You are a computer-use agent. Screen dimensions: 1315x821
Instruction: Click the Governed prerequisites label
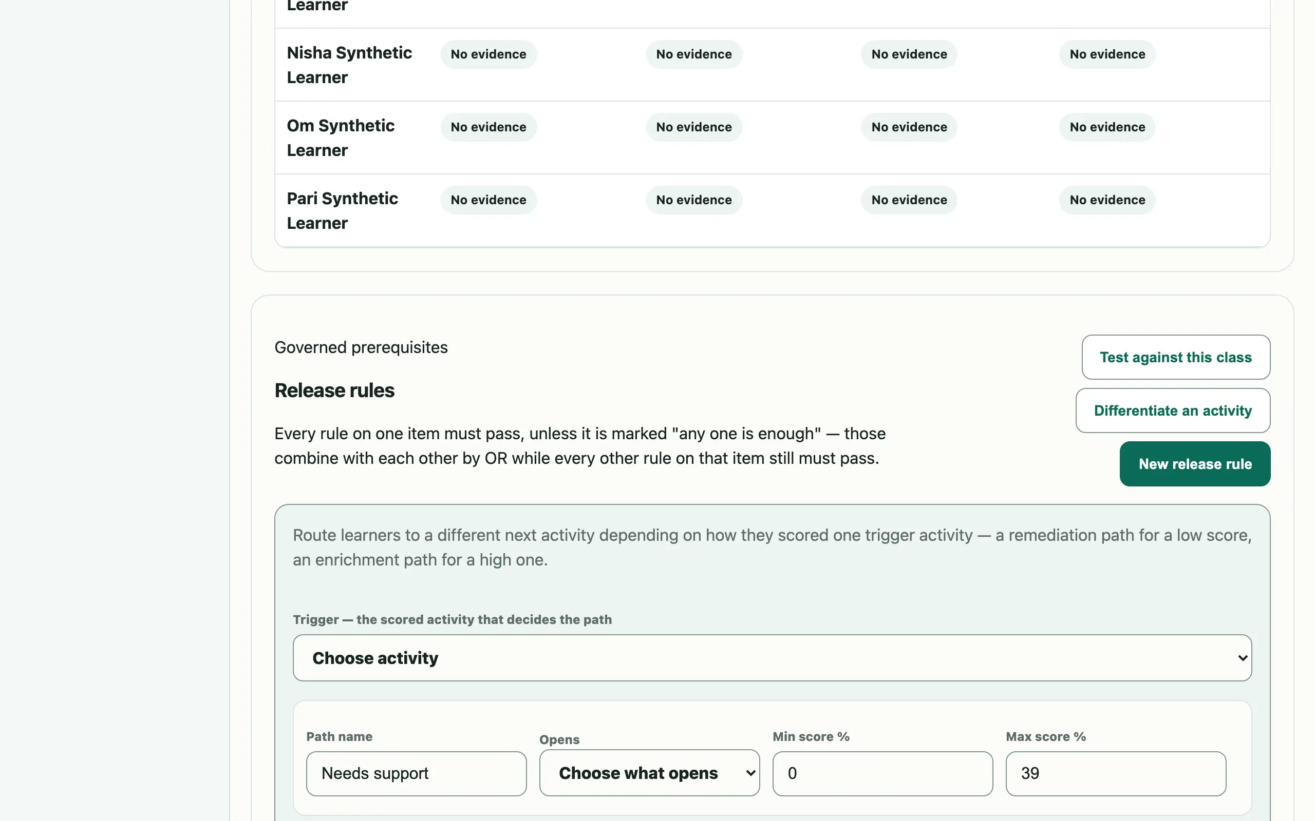pyautogui.click(x=361, y=347)
